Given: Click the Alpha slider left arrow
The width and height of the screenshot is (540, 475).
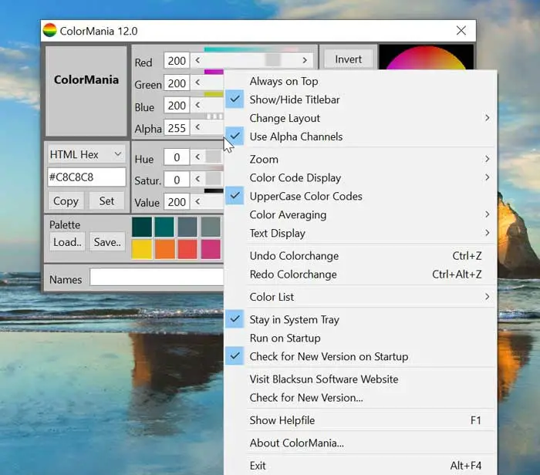Looking at the screenshot, I should pyautogui.click(x=197, y=127).
